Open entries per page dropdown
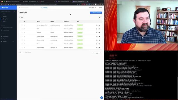The width and height of the screenshot is (178, 100). pos(21,52)
